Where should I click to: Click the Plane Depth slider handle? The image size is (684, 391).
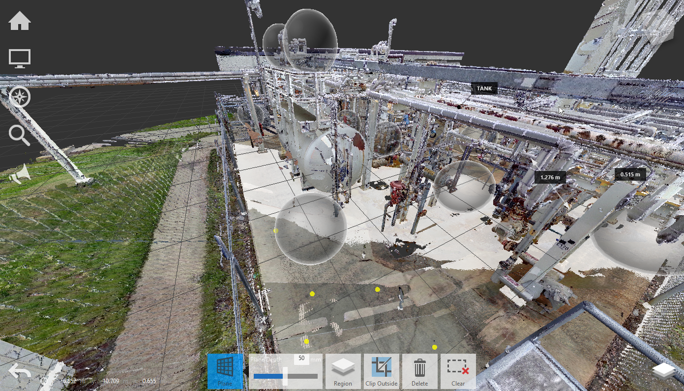coord(285,376)
